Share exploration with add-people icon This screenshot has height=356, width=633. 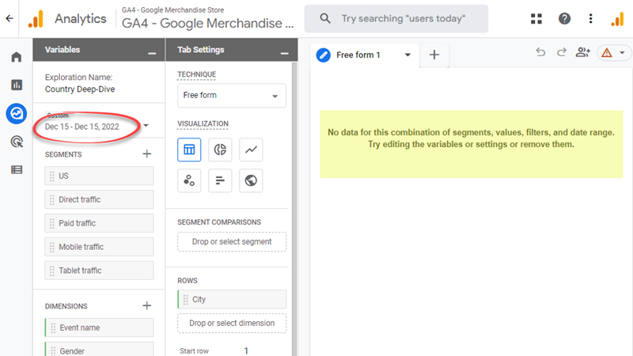coord(583,52)
